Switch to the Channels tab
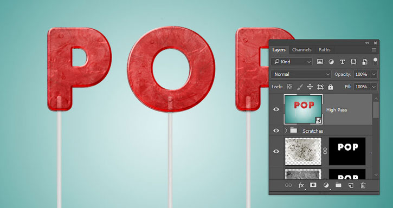393x208 pixels. tap(301, 50)
